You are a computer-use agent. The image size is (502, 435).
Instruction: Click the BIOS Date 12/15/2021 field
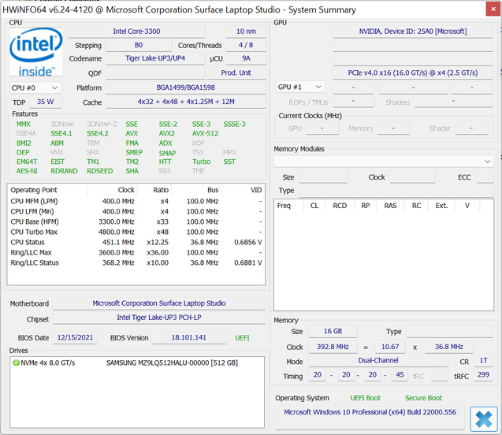coord(75,337)
